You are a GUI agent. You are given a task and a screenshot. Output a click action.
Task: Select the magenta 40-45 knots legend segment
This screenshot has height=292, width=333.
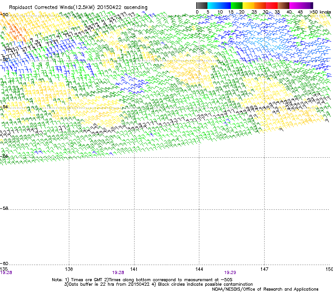(x=295, y=5)
